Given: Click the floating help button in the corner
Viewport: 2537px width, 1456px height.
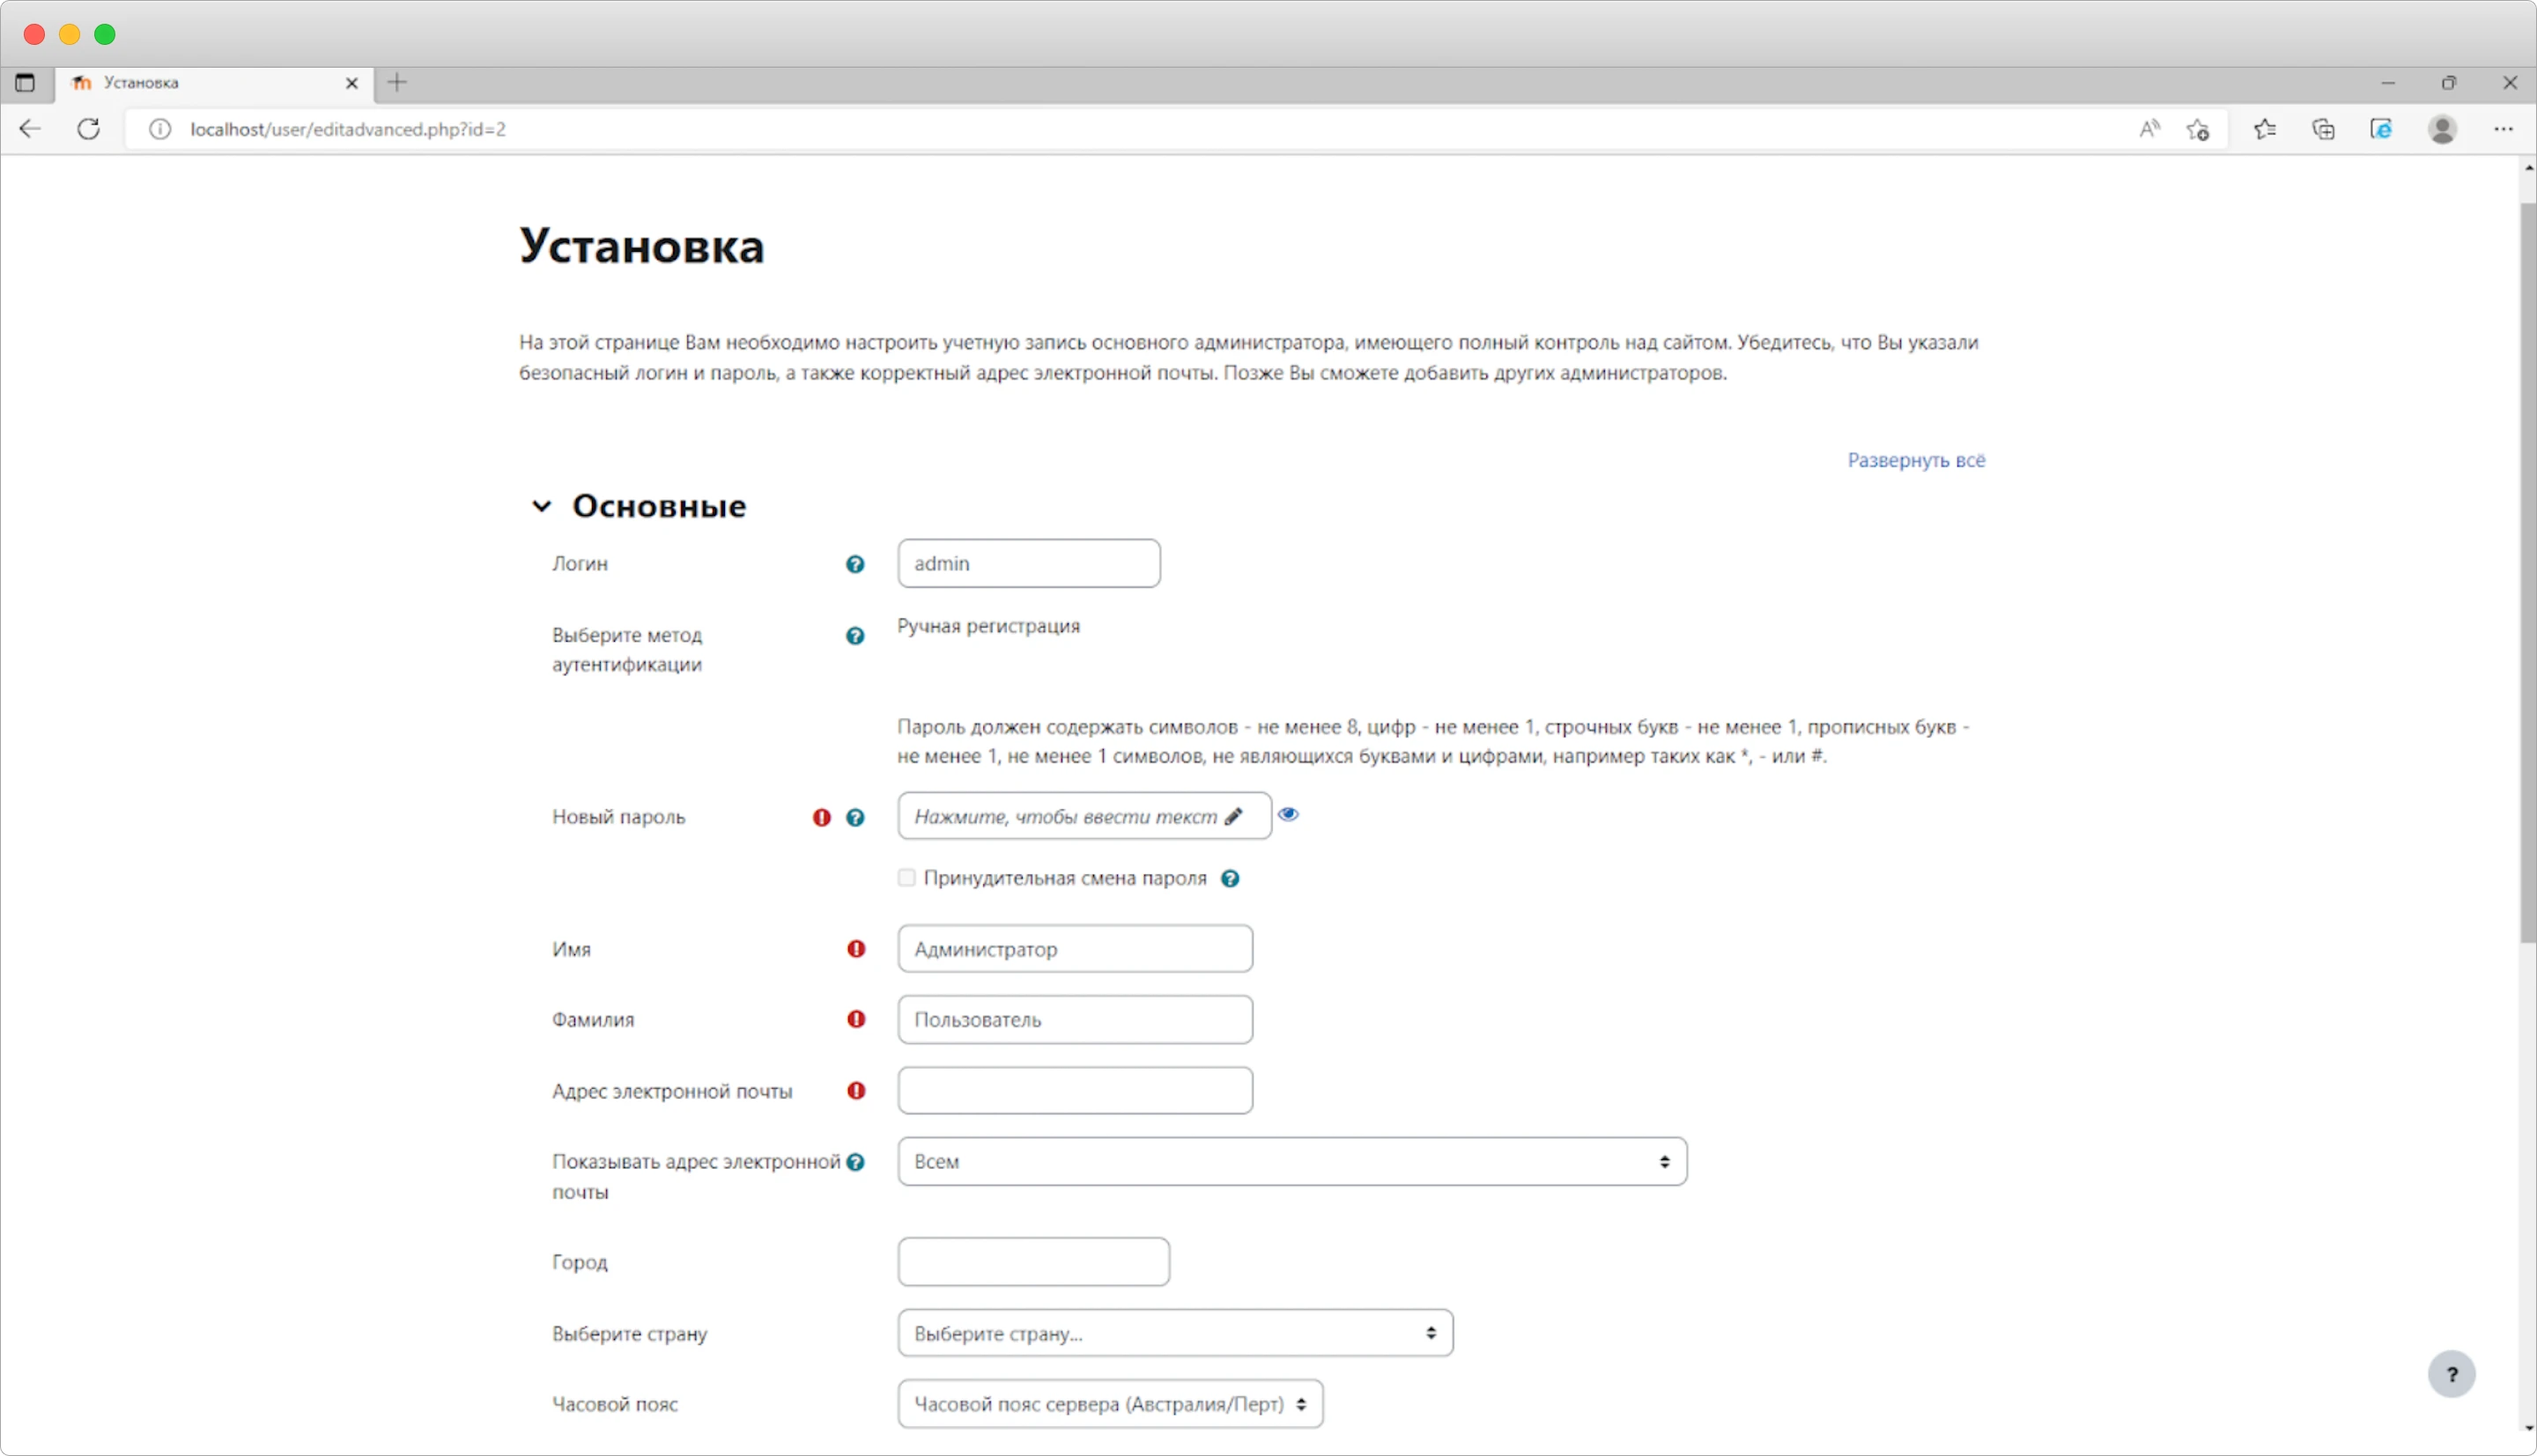Looking at the screenshot, I should click(x=2452, y=1374).
